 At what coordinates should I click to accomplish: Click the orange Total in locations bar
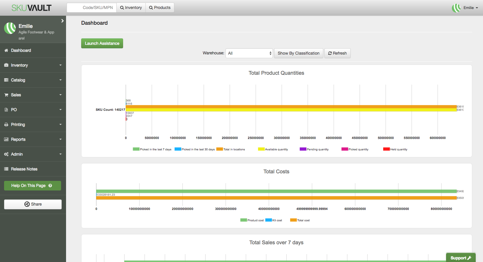tap(291, 107)
